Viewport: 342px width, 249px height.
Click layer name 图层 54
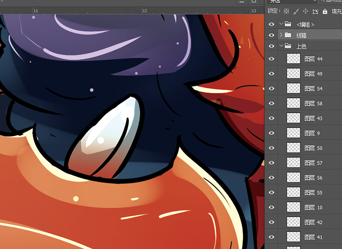click(x=313, y=89)
